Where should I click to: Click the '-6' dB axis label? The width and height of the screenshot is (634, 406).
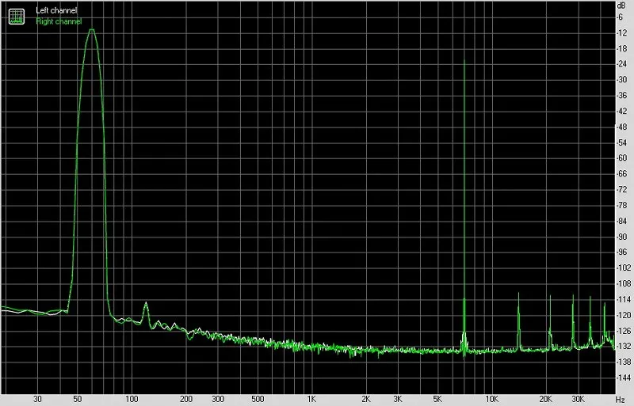[621, 17]
